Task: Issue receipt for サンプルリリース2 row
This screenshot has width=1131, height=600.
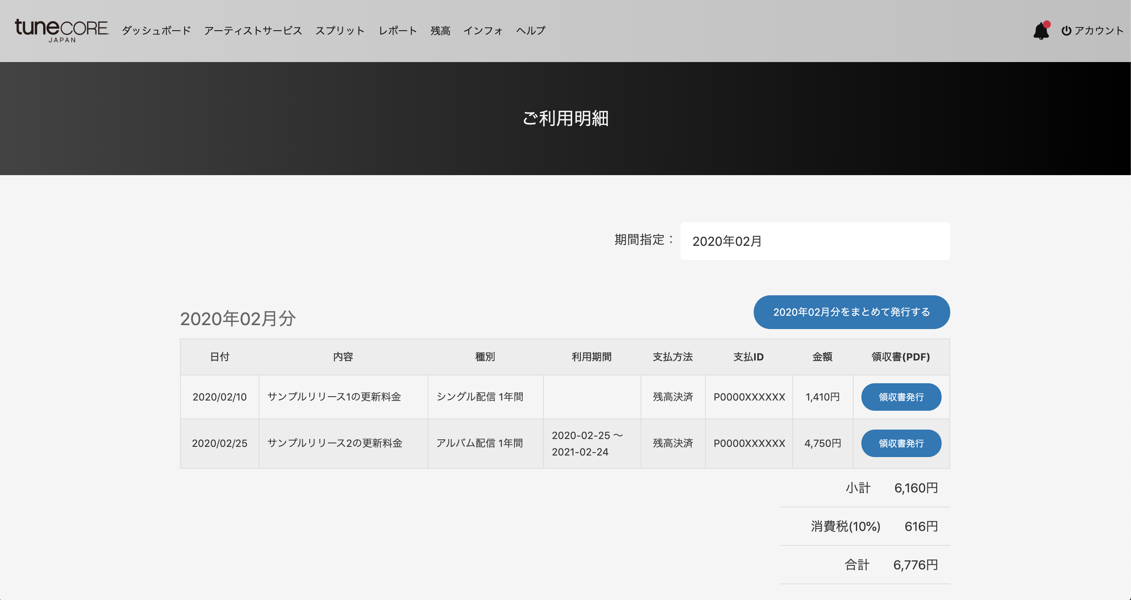Action: tap(900, 443)
